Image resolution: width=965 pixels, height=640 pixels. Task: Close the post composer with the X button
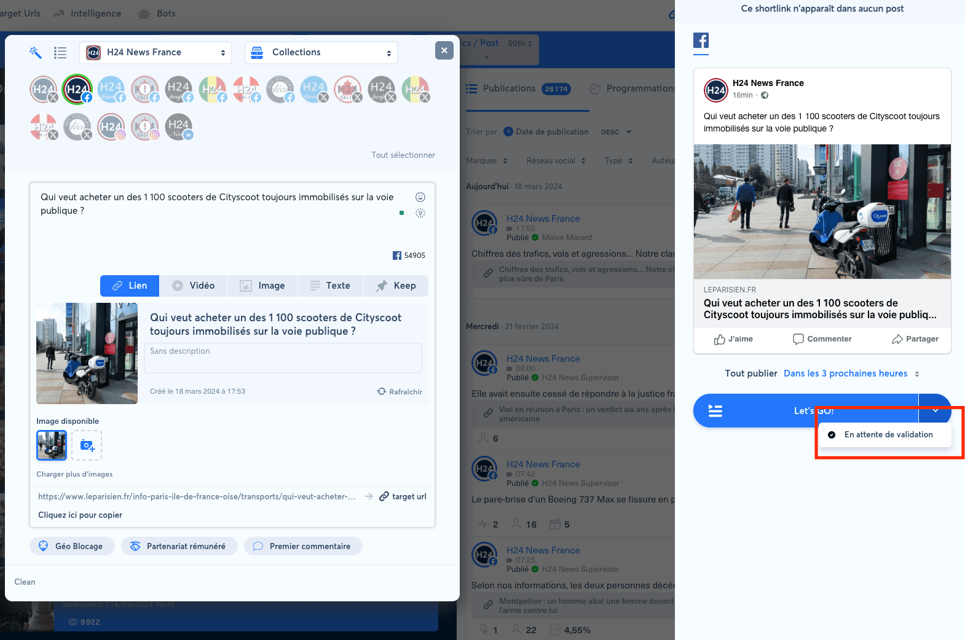pos(444,50)
